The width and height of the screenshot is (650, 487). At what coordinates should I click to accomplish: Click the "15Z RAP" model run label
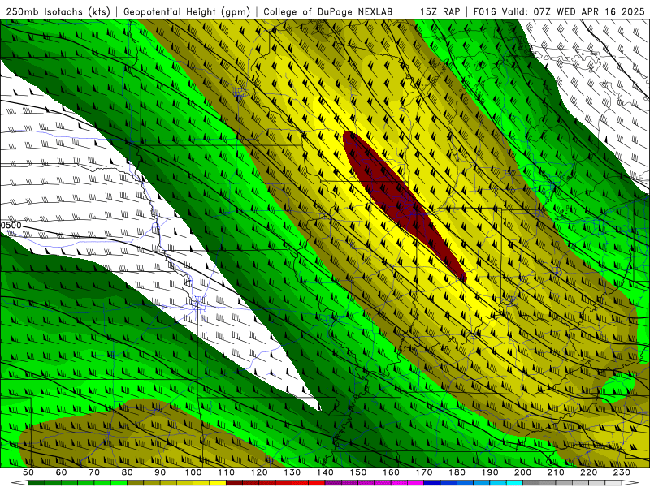[x=440, y=11]
